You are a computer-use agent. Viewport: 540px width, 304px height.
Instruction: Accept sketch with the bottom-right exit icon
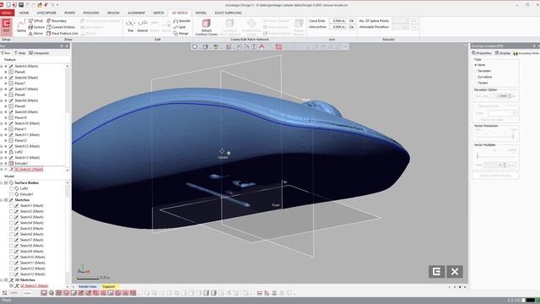(437, 272)
